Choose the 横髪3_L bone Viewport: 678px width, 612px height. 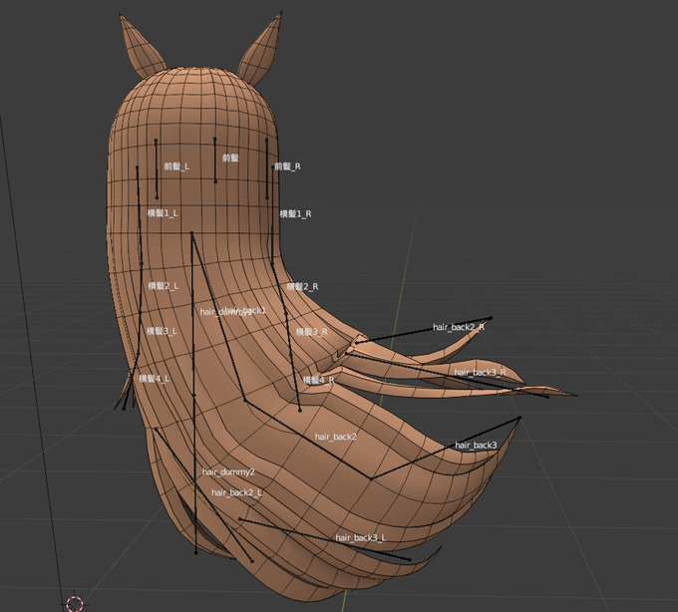coord(162,331)
